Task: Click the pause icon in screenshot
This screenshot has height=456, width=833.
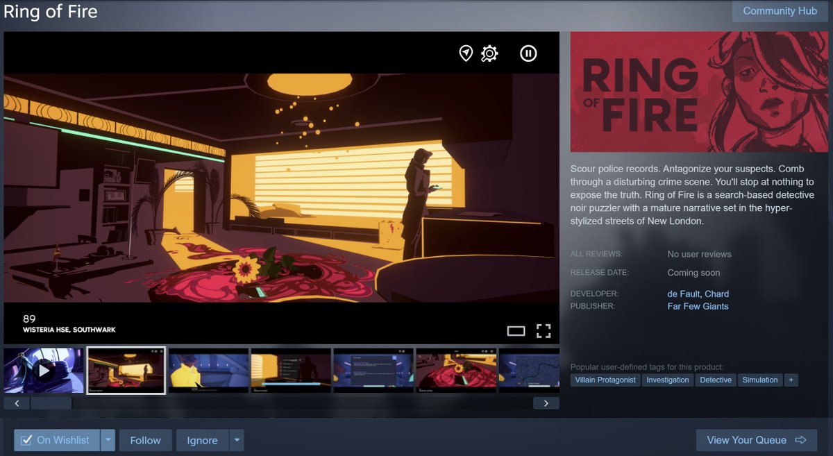Action: point(528,53)
